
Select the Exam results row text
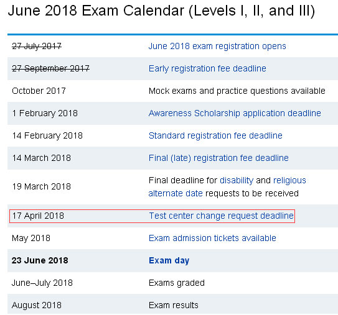point(173,305)
